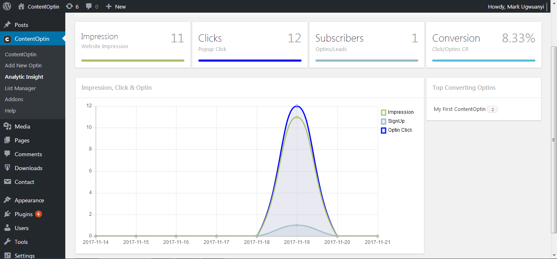557x259 pixels.
Task: Open the List Manager submenu item
Action: (x=20, y=88)
